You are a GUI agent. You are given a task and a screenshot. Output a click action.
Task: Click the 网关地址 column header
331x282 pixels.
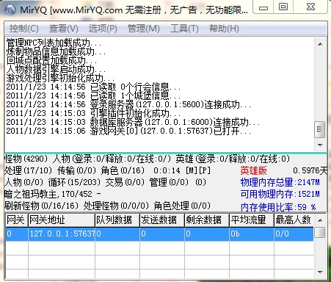62,220
